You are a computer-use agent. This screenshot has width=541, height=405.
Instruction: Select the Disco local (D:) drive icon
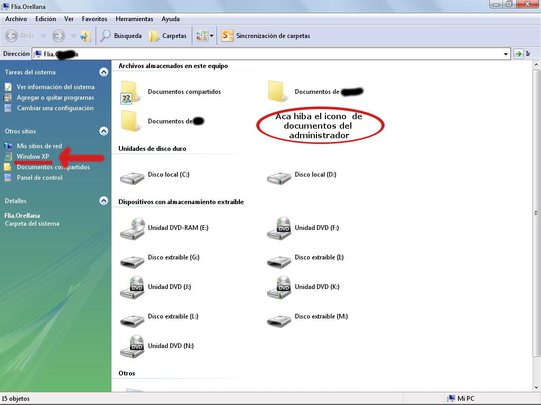(279, 178)
